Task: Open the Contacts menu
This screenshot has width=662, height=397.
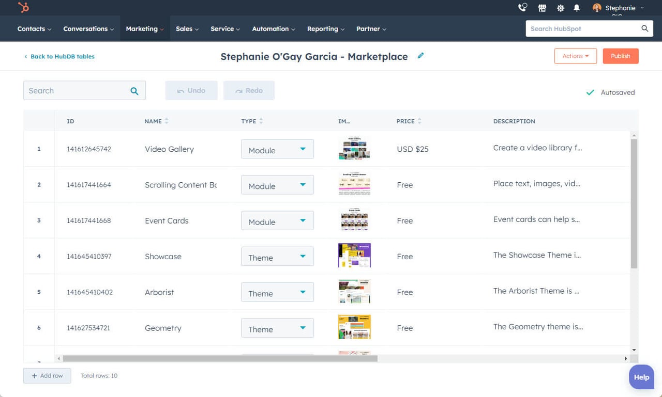Action: point(34,29)
